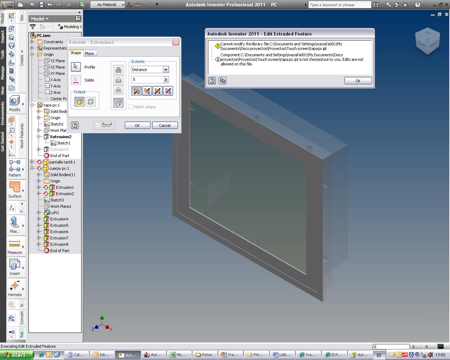Click the search keyword input field
This screenshot has width=450, height=360.
click(340, 5)
